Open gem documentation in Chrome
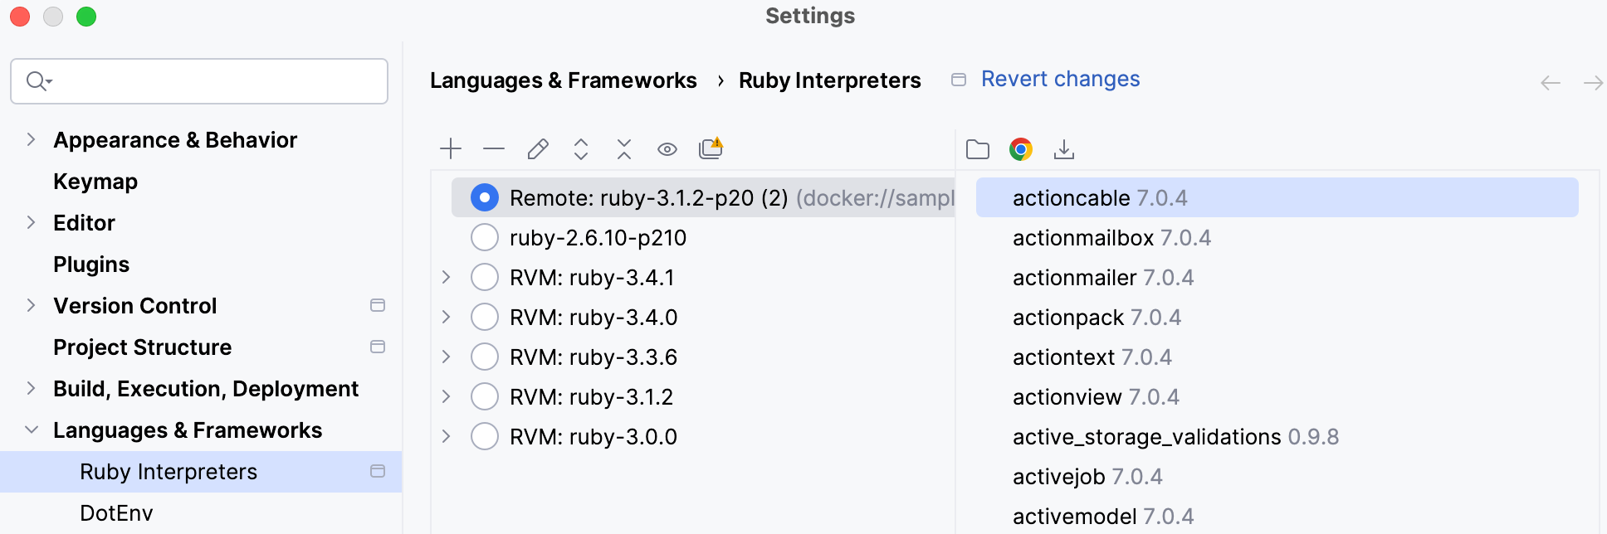The image size is (1607, 534). click(1020, 149)
